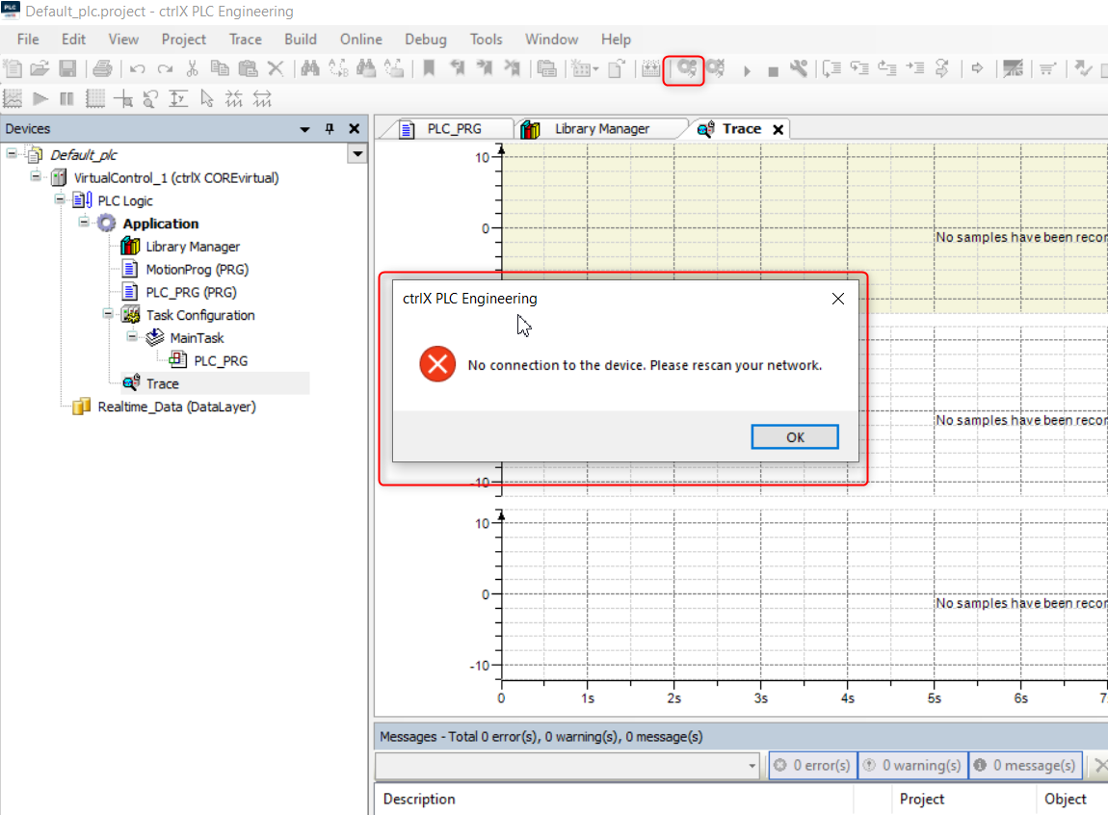1108x815 pixels.
Task: Select the trace mouse cursor tool
Action: [x=206, y=98]
